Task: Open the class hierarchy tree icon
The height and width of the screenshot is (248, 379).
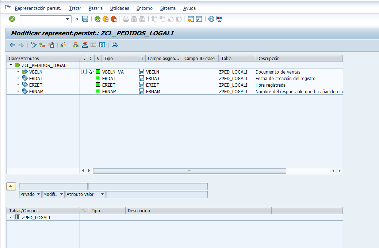Action: tap(76, 45)
